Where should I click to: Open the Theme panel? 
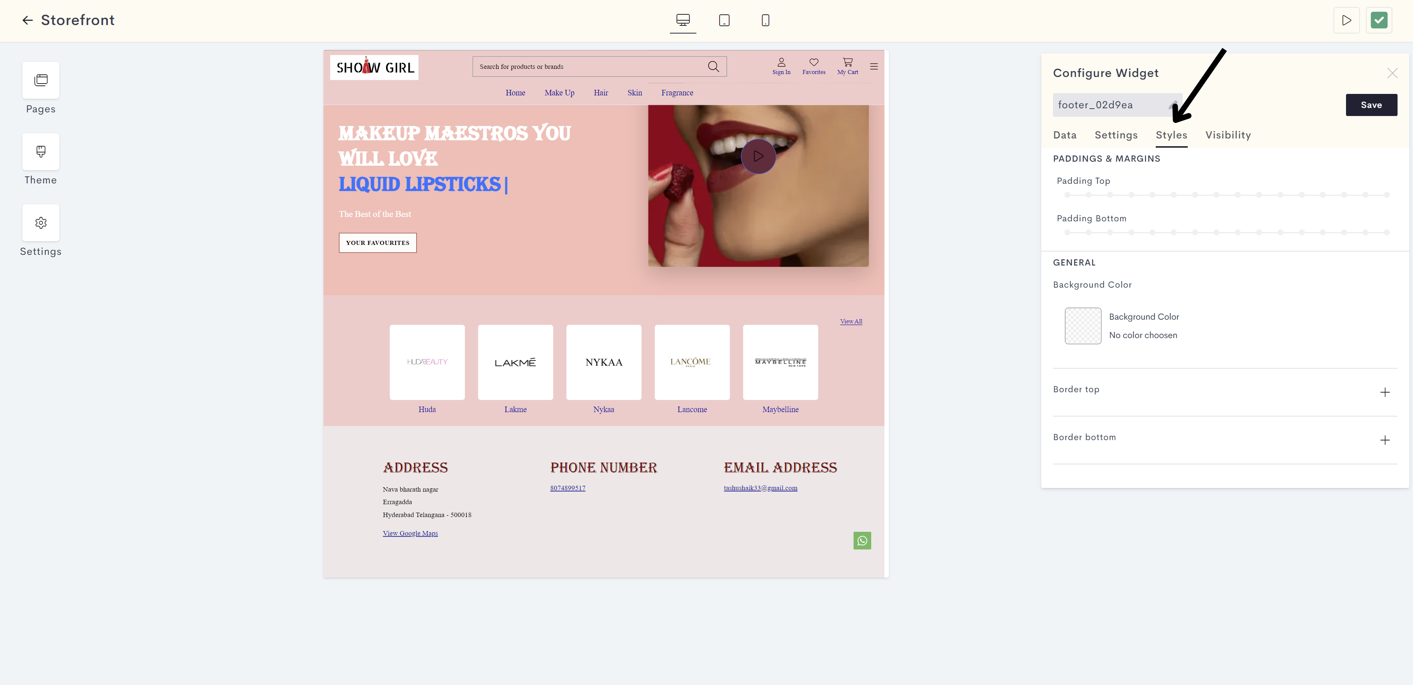pyautogui.click(x=40, y=151)
